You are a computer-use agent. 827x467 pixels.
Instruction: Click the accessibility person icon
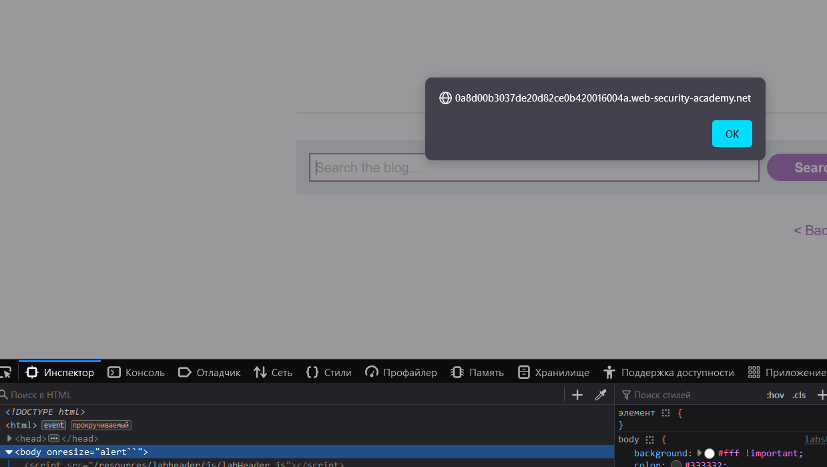(x=609, y=372)
